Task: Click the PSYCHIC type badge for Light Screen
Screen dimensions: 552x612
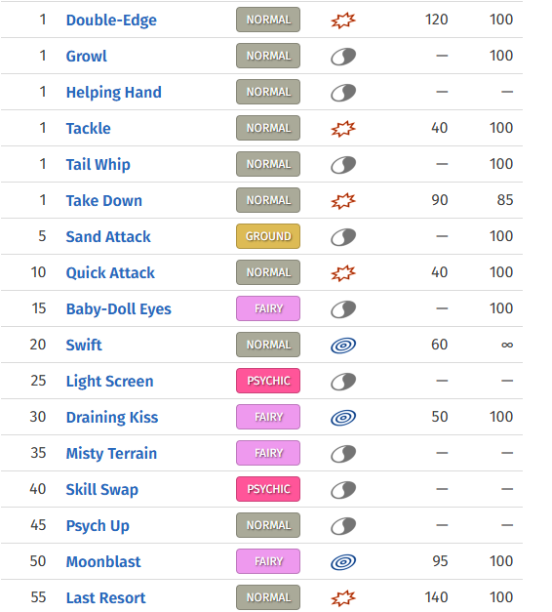Action: 268,381
